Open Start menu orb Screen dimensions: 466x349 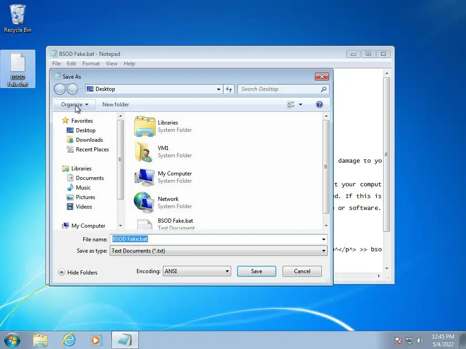tap(12, 340)
